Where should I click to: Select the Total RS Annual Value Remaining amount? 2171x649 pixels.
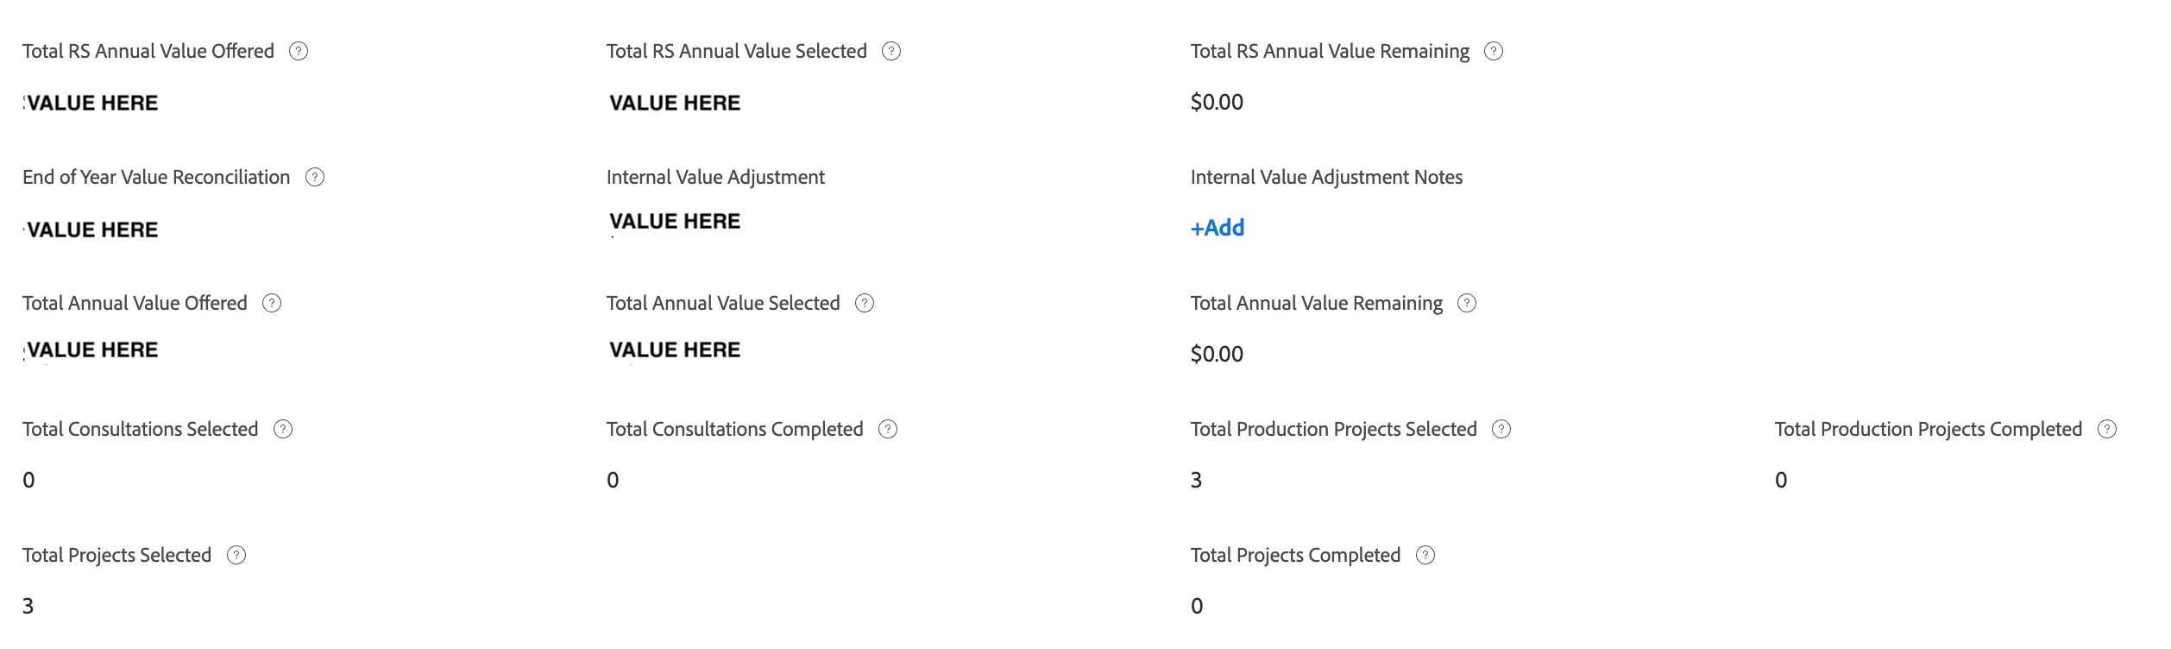point(1217,103)
